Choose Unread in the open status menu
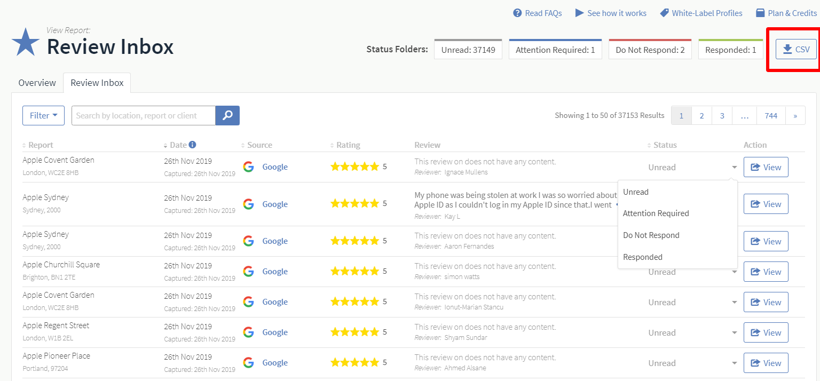820x381 pixels. pos(677,192)
